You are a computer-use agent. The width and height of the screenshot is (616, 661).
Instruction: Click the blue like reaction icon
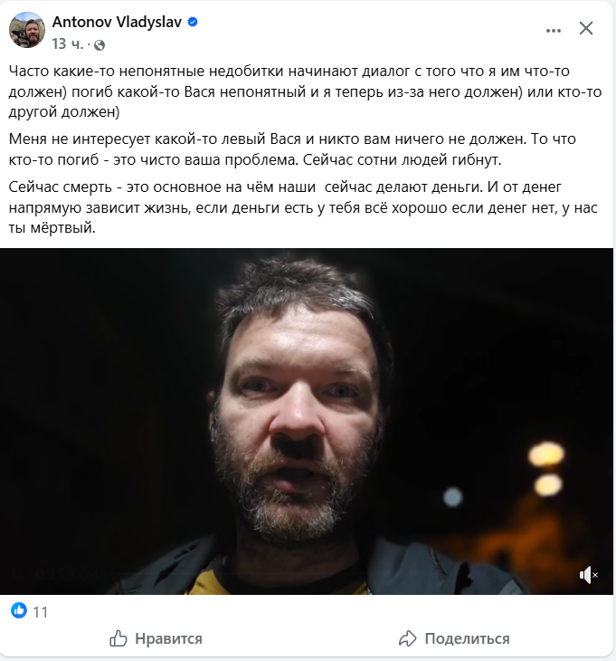[19, 610]
